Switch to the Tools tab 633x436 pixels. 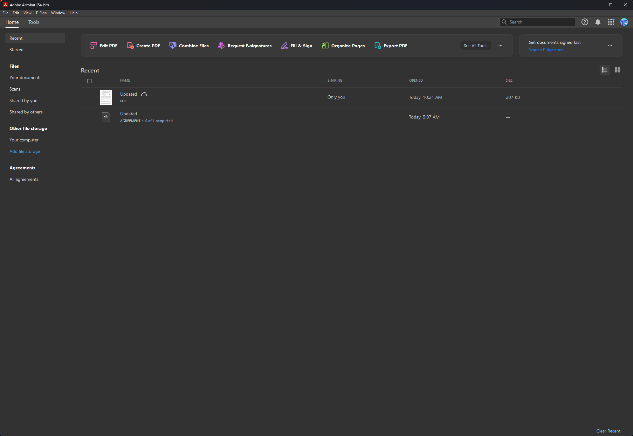click(34, 22)
